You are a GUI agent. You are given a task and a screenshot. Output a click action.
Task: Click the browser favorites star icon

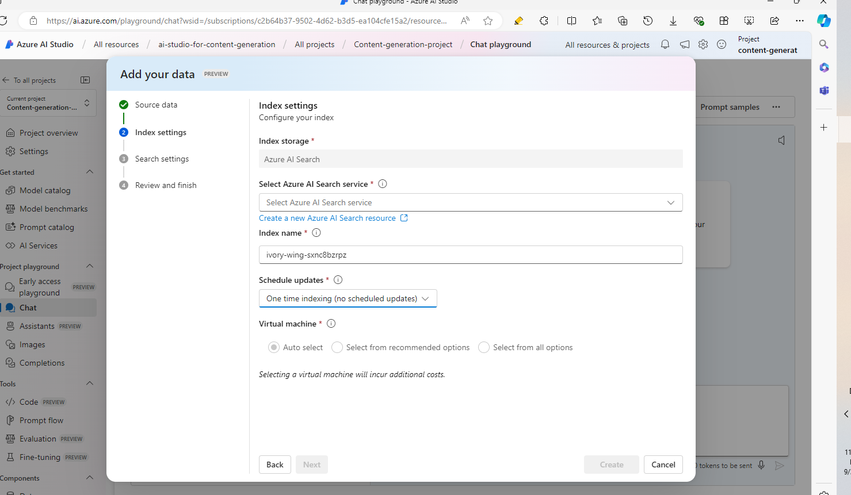tap(488, 21)
